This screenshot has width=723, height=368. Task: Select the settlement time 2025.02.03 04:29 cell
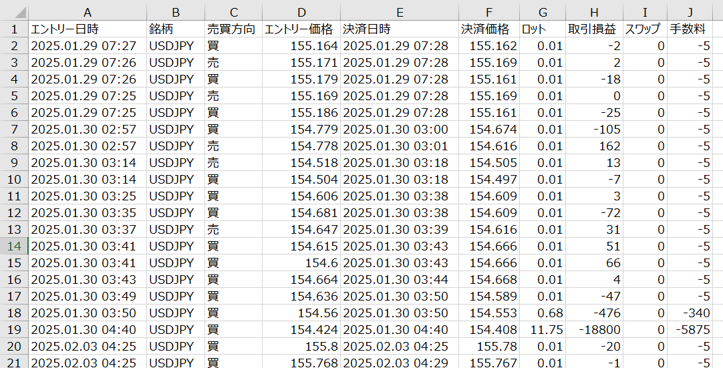click(x=400, y=362)
